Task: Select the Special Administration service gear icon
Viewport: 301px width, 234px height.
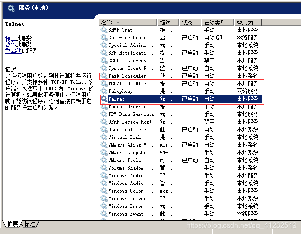Action: pos(104,45)
